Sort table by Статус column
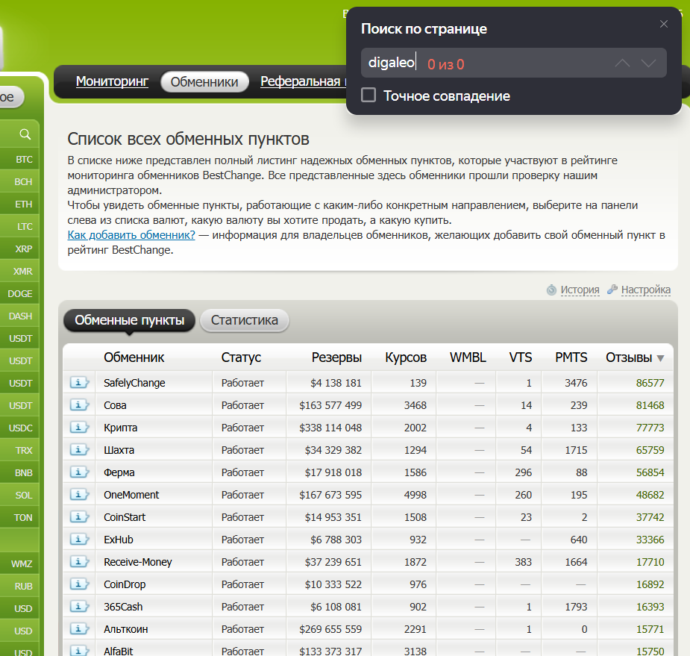 pyautogui.click(x=241, y=357)
